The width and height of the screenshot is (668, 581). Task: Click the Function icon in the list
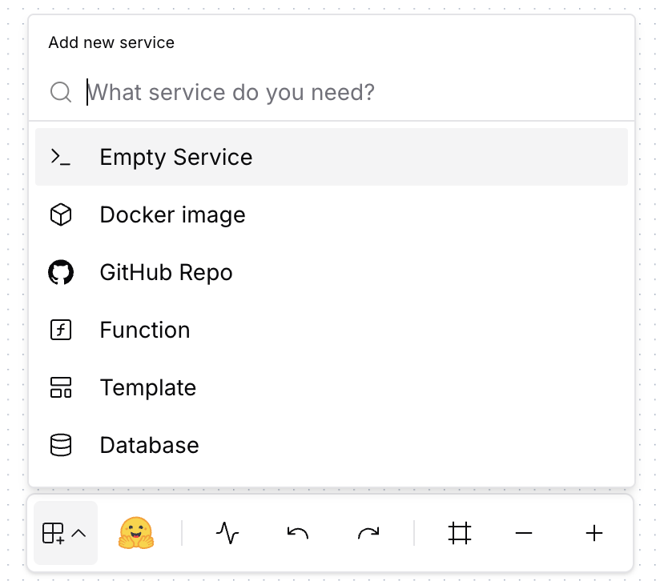(62, 330)
